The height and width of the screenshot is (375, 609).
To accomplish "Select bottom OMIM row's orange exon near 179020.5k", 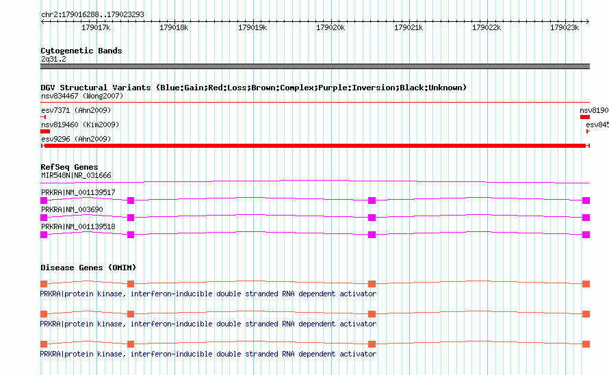I will tap(372, 344).
